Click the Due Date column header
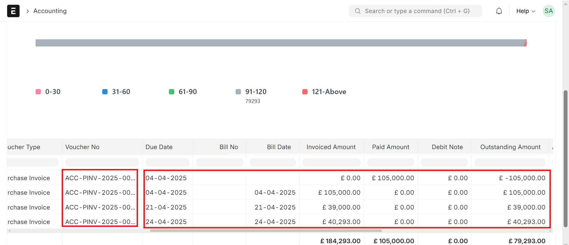The image size is (569, 245). pos(159,147)
